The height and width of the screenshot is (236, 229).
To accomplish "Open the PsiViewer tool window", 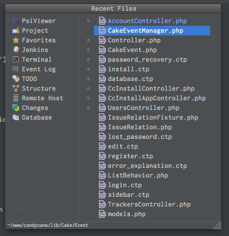I will pyautogui.click(x=39, y=21).
